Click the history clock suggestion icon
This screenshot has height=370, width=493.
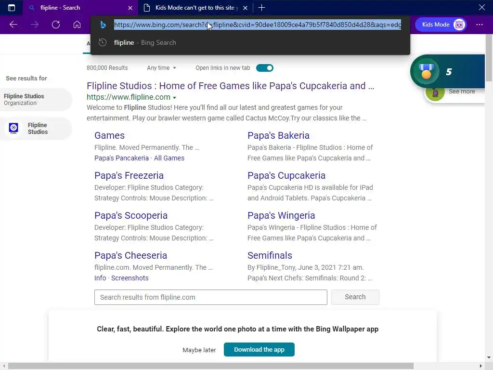[x=103, y=42]
